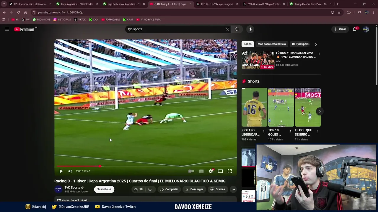
Task: Open the INSTAGRAM bookmark
Action: 62,20
